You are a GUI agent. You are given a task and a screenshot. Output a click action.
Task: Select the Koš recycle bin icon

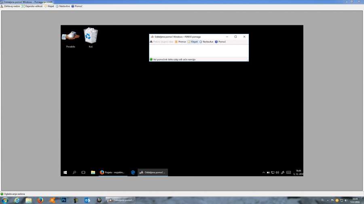(91, 37)
